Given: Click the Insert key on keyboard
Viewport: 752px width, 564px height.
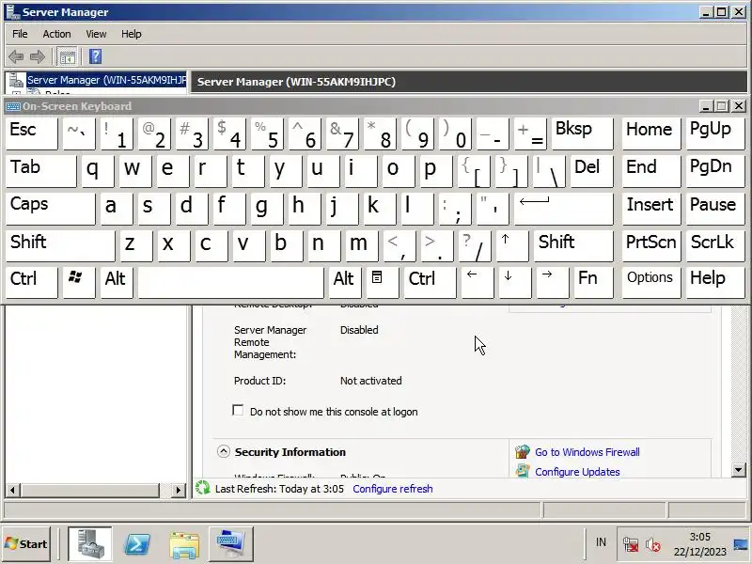Looking at the screenshot, I should [650, 209].
